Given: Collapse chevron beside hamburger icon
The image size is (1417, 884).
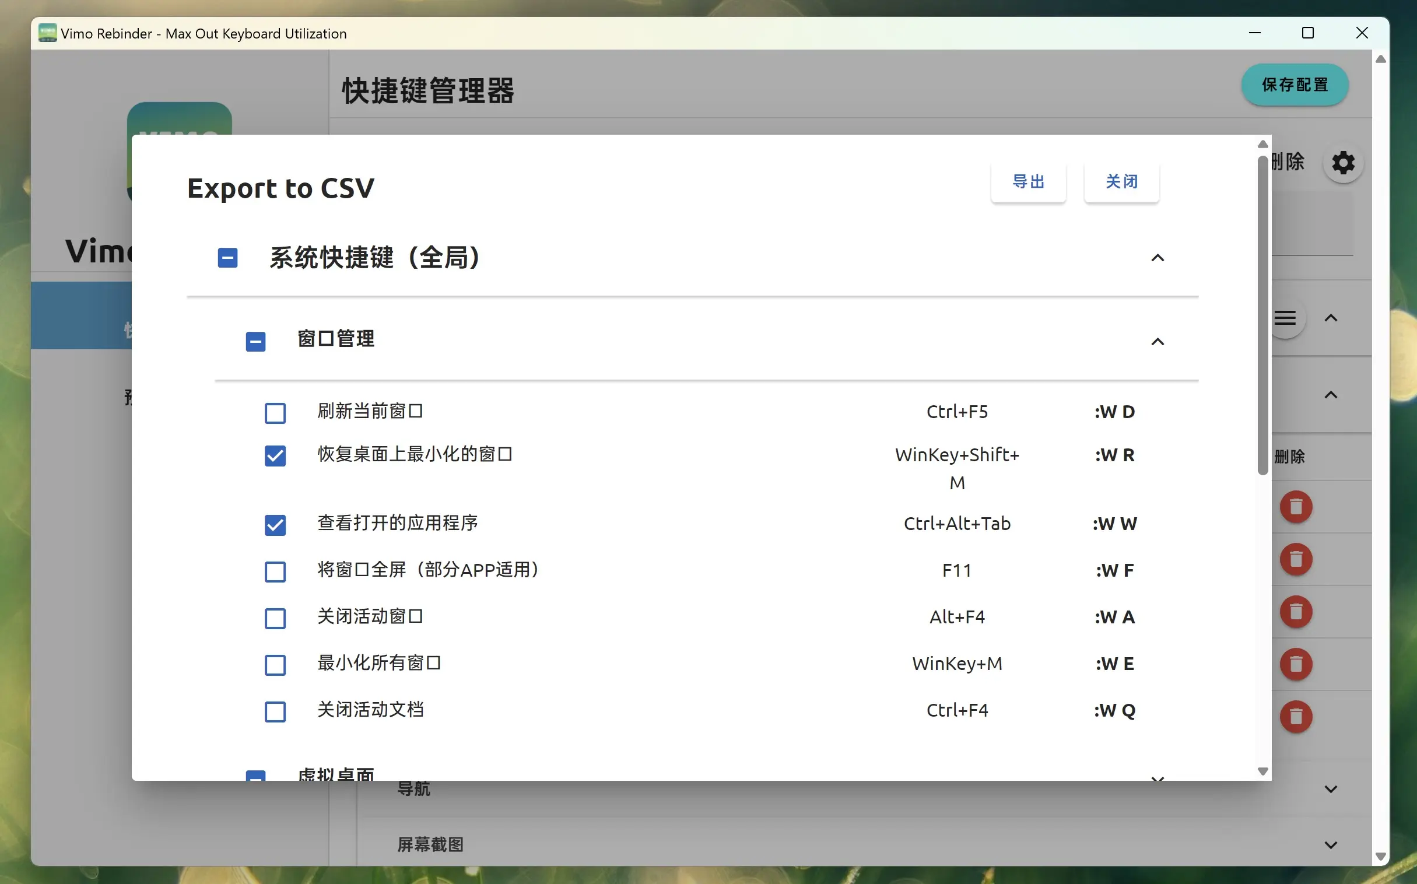Looking at the screenshot, I should tap(1331, 318).
